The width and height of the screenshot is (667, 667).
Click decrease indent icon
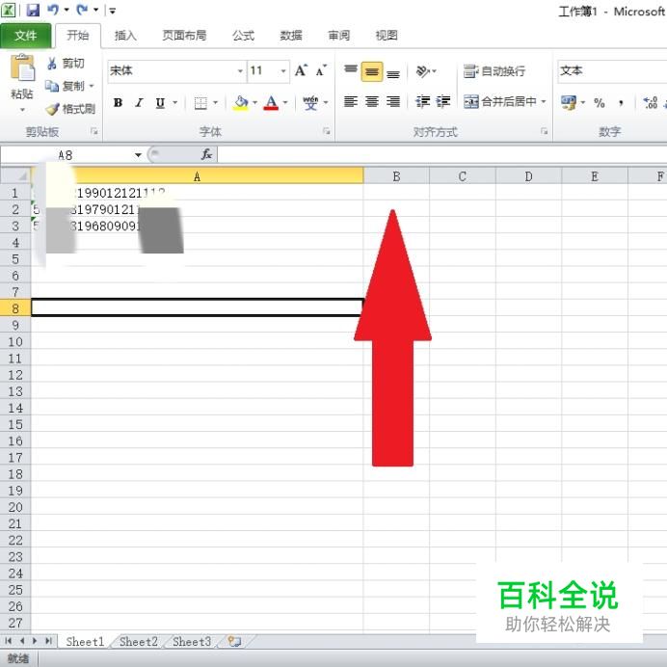click(422, 101)
